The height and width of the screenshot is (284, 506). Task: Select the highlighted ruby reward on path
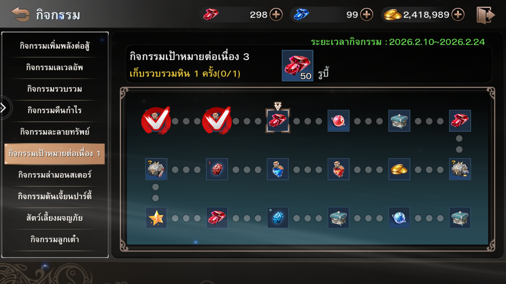278,121
